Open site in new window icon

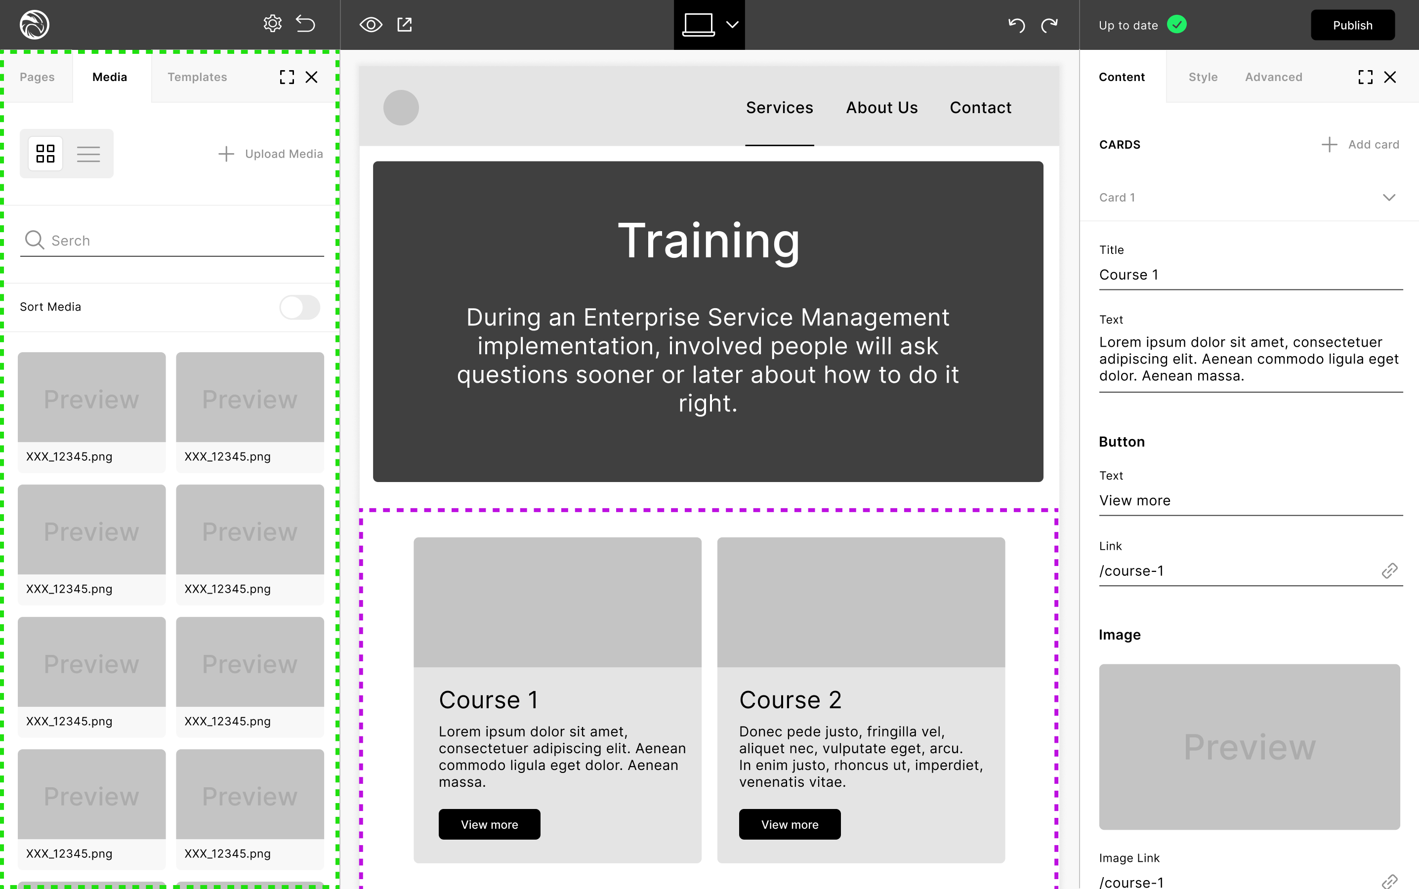pyautogui.click(x=405, y=25)
